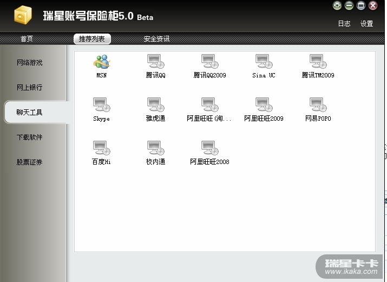This screenshot has height=282, width=387.
Task: Select the 雅虎通 icon
Action: click(156, 104)
